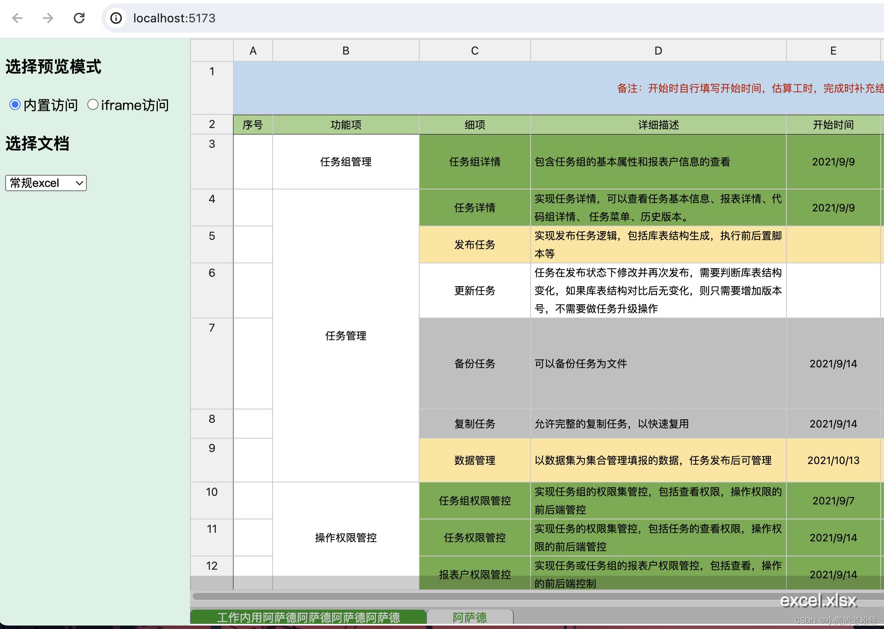Click the 发布任务 cell

click(x=475, y=244)
